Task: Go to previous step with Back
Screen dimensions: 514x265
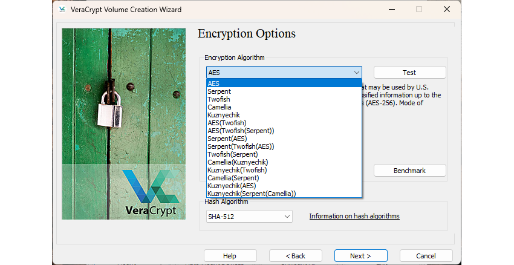Action: [295, 256]
